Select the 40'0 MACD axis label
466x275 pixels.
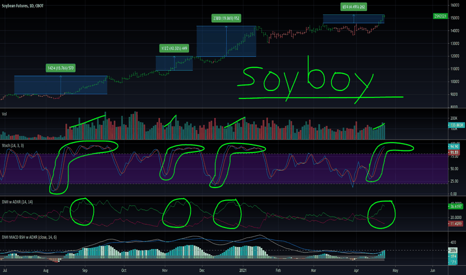click(x=453, y=242)
